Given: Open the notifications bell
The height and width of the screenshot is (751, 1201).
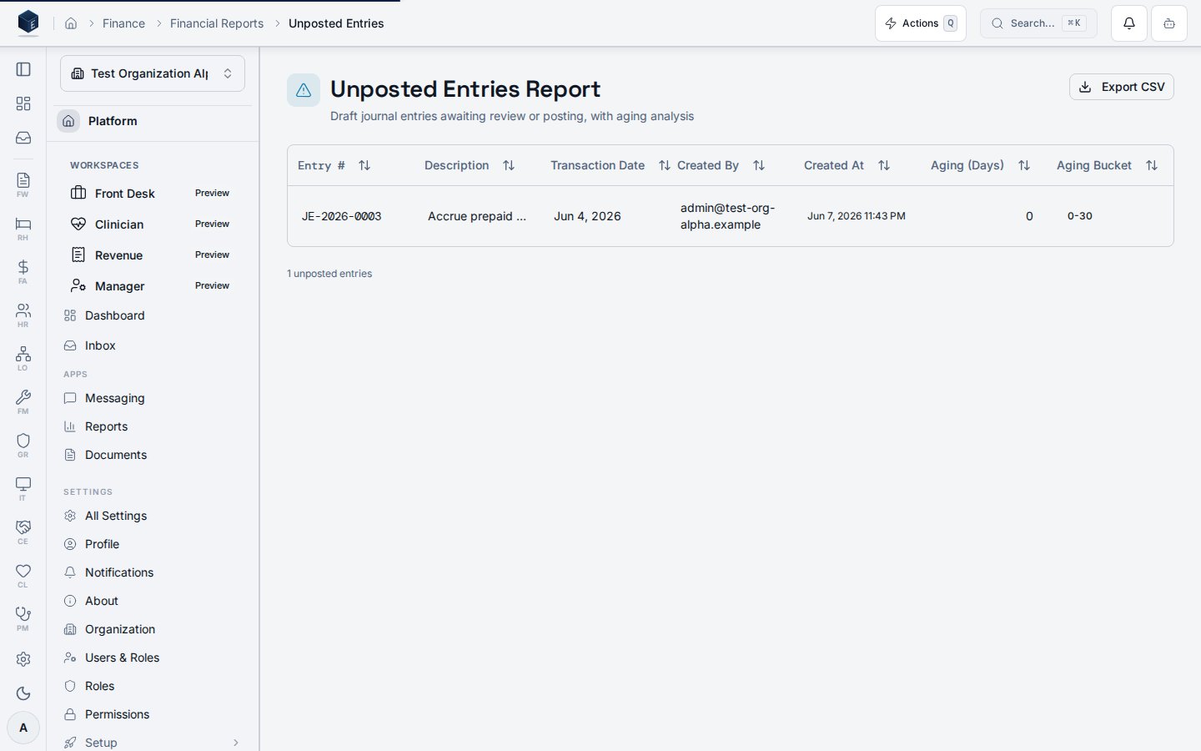Looking at the screenshot, I should 1129,23.
